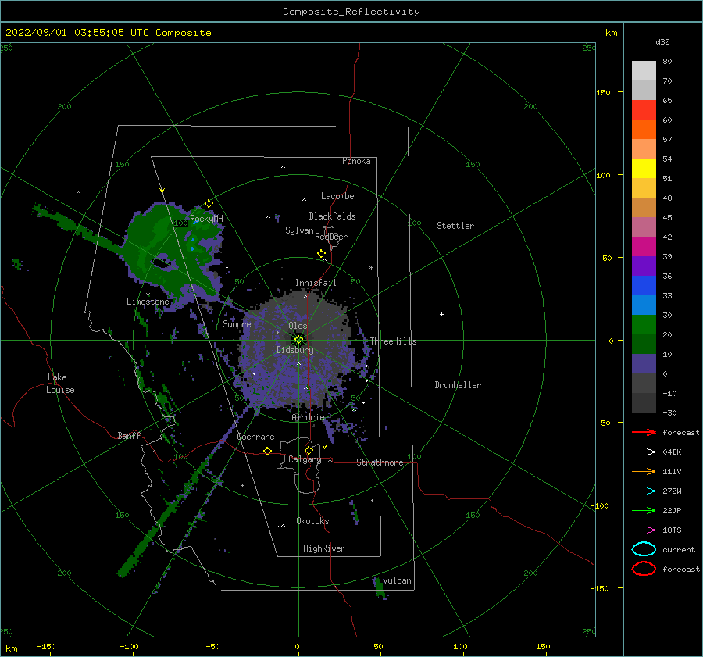
Task: Click the Cochrane city label
Action: [255, 437]
